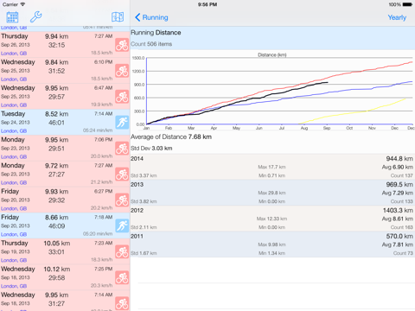This screenshot has height=311, width=415.
Task: Select the '27:27' duration value
Action: click(57, 175)
